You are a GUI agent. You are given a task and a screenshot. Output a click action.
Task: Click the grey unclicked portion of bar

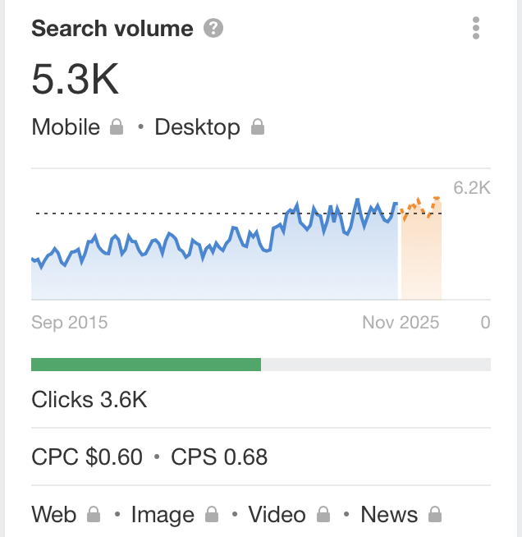click(376, 365)
